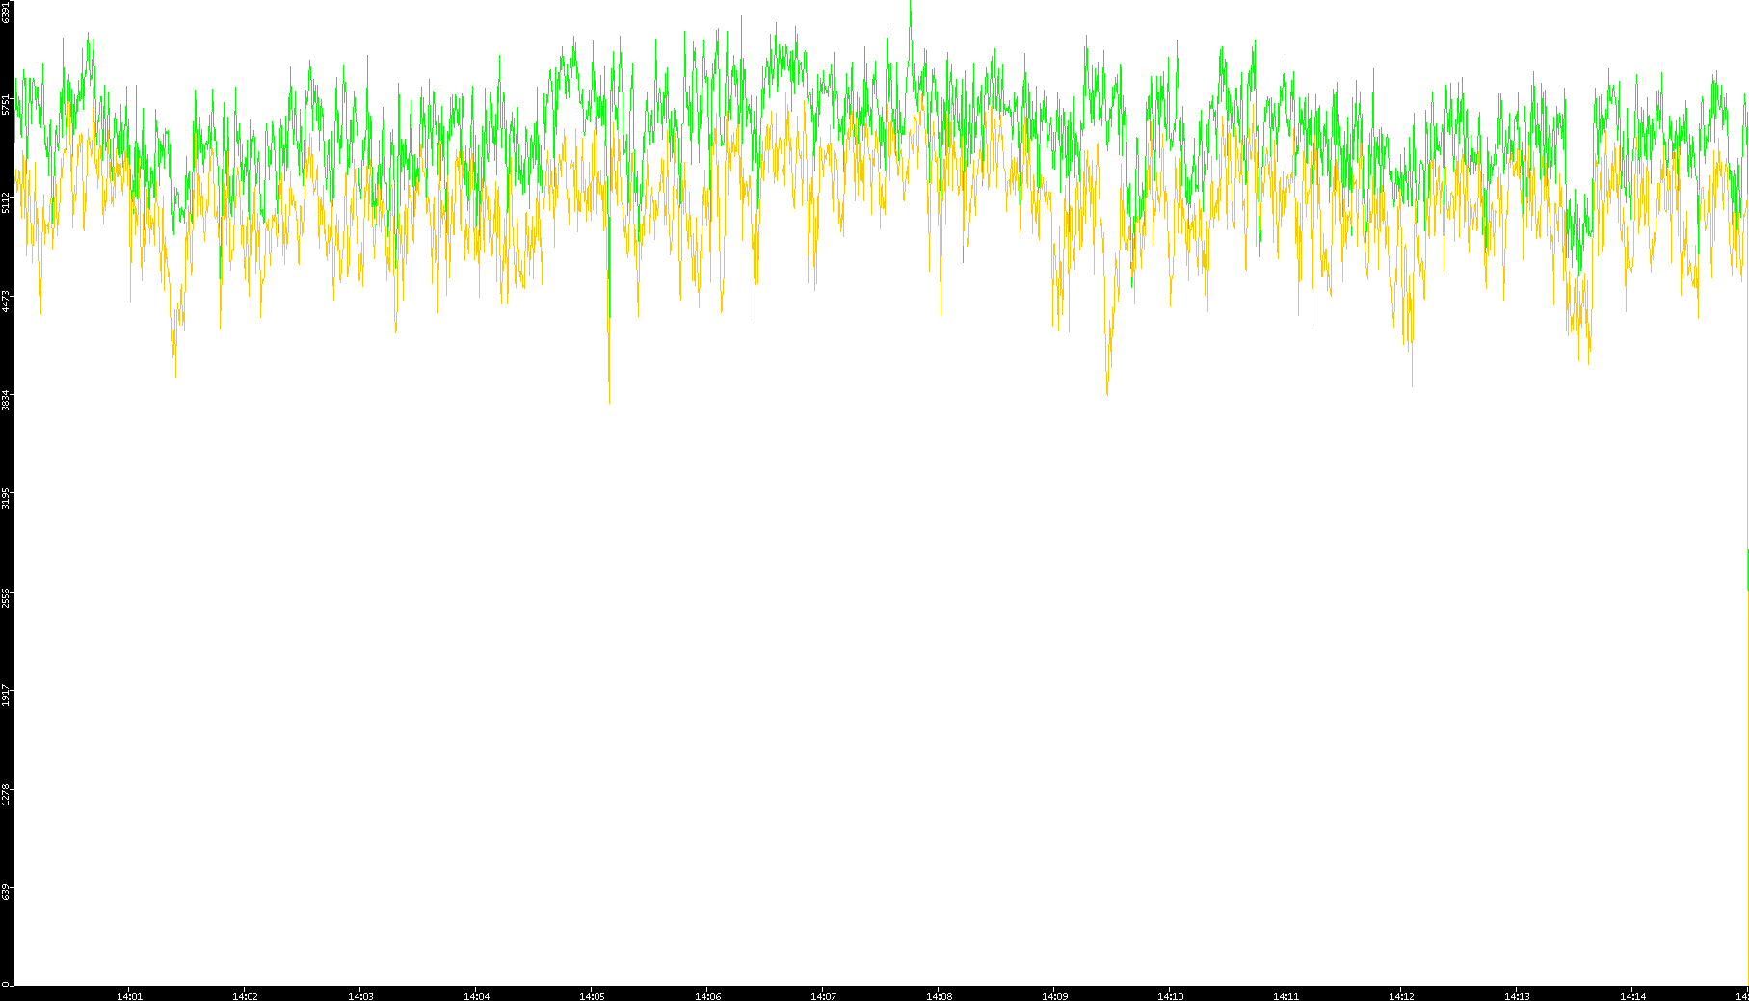Click the 14:01 time label on the x-axis
1749x1001 pixels.
(x=129, y=996)
